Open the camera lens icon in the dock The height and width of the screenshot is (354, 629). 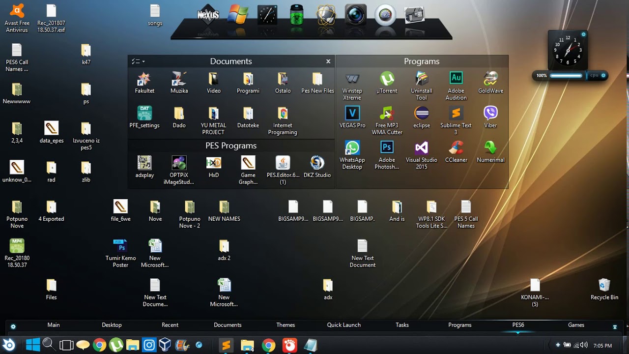(355, 15)
